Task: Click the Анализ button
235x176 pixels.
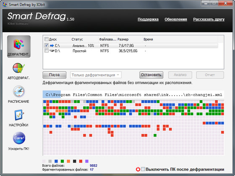Action: tap(180, 75)
